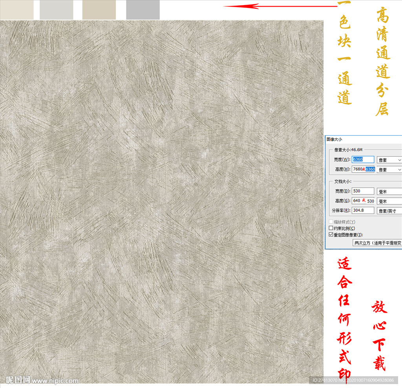Click the resolution field showing 304.8
The height and width of the screenshot is (388, 402).
coord(363,210)
